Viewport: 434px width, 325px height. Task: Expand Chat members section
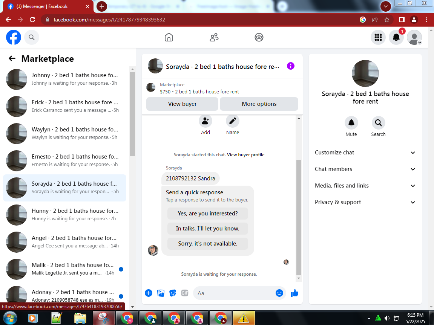[x=365, y=169]
